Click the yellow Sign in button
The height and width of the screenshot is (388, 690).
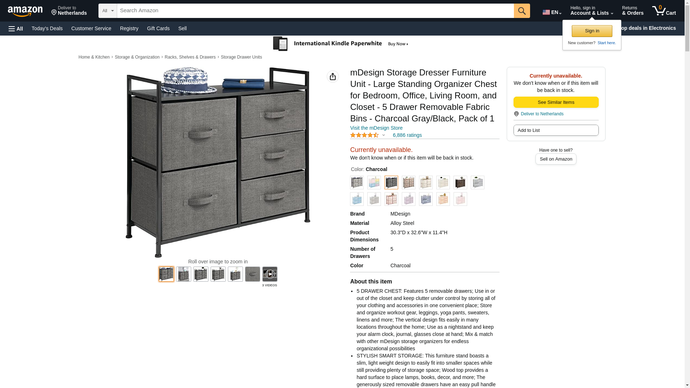pos(592,31)
